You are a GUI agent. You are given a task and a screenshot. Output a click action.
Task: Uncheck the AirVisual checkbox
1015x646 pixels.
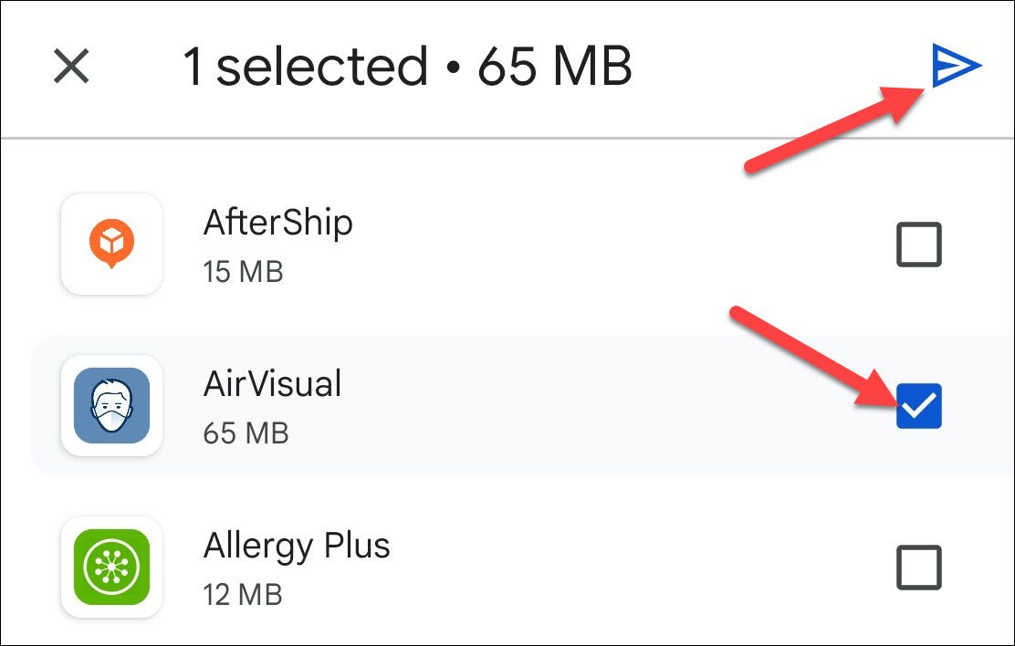918,405
